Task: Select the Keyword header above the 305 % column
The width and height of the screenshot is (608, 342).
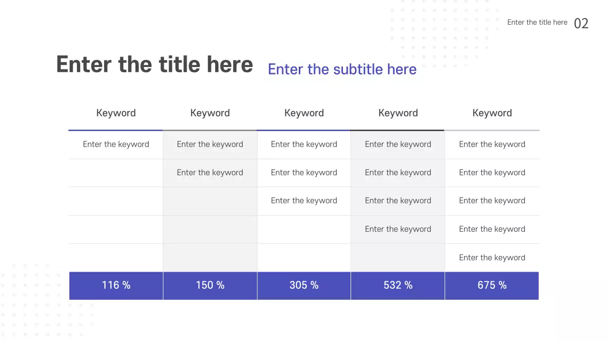Action: point(304,113)
